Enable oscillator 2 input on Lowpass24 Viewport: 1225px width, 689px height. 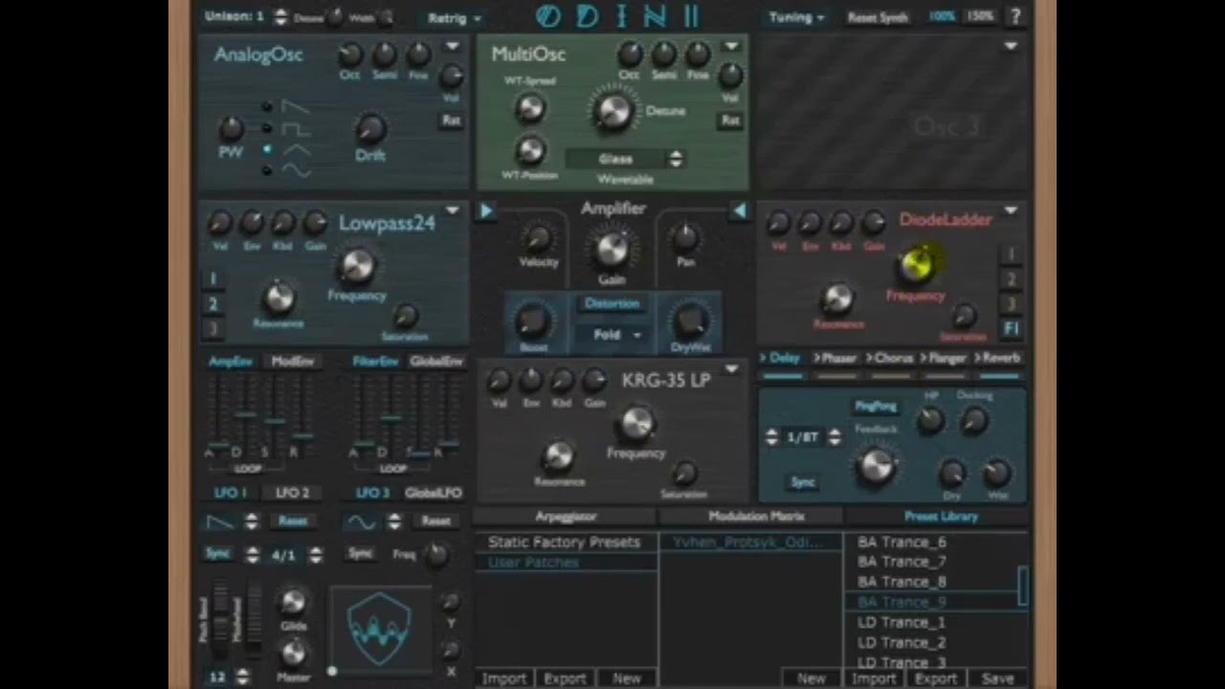coord(212,304)
